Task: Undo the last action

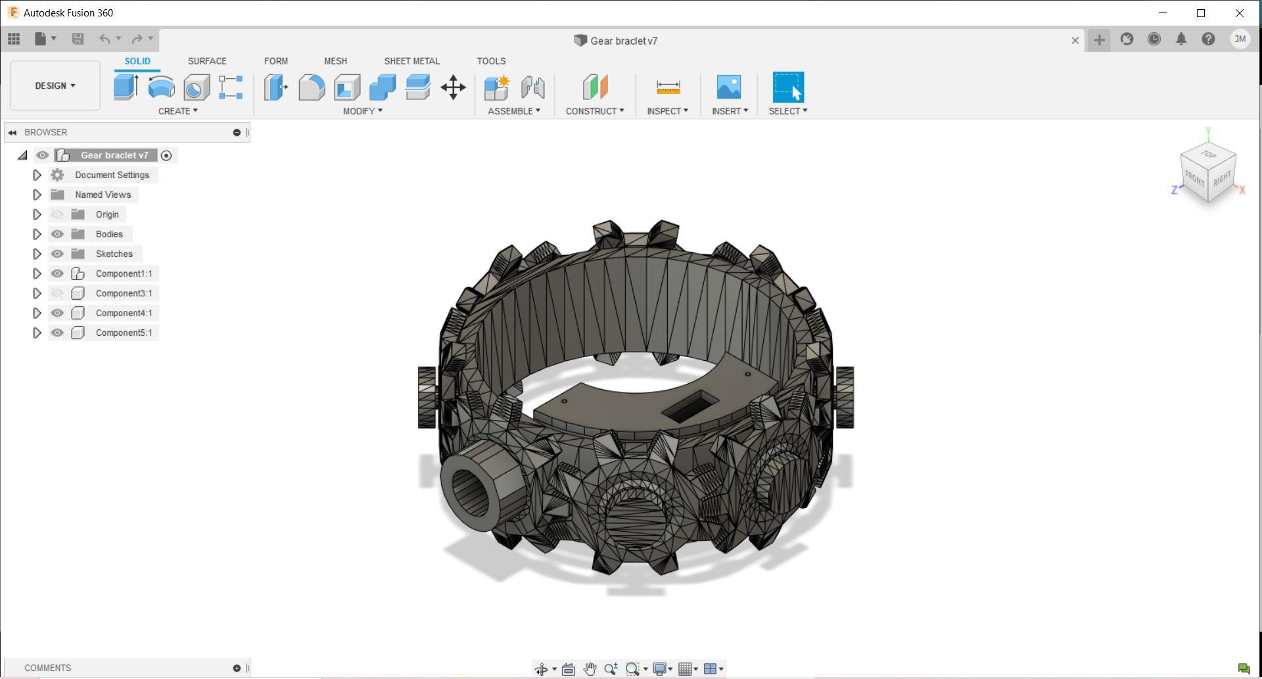Action: [105, 39]
